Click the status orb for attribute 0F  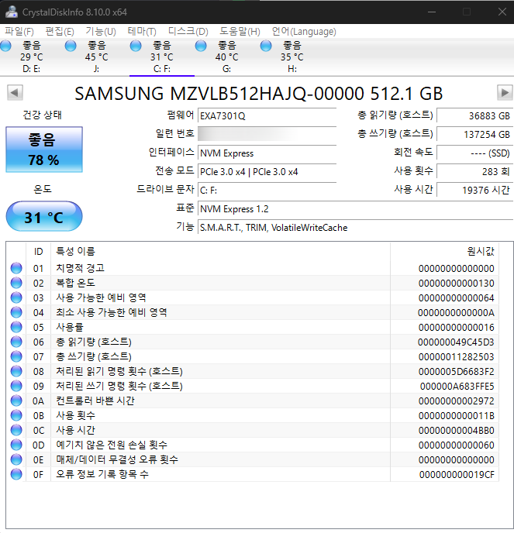click(16, 474)
